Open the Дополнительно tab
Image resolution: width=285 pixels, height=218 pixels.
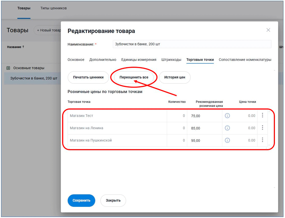pyautogui.click(x=103, y=60)
